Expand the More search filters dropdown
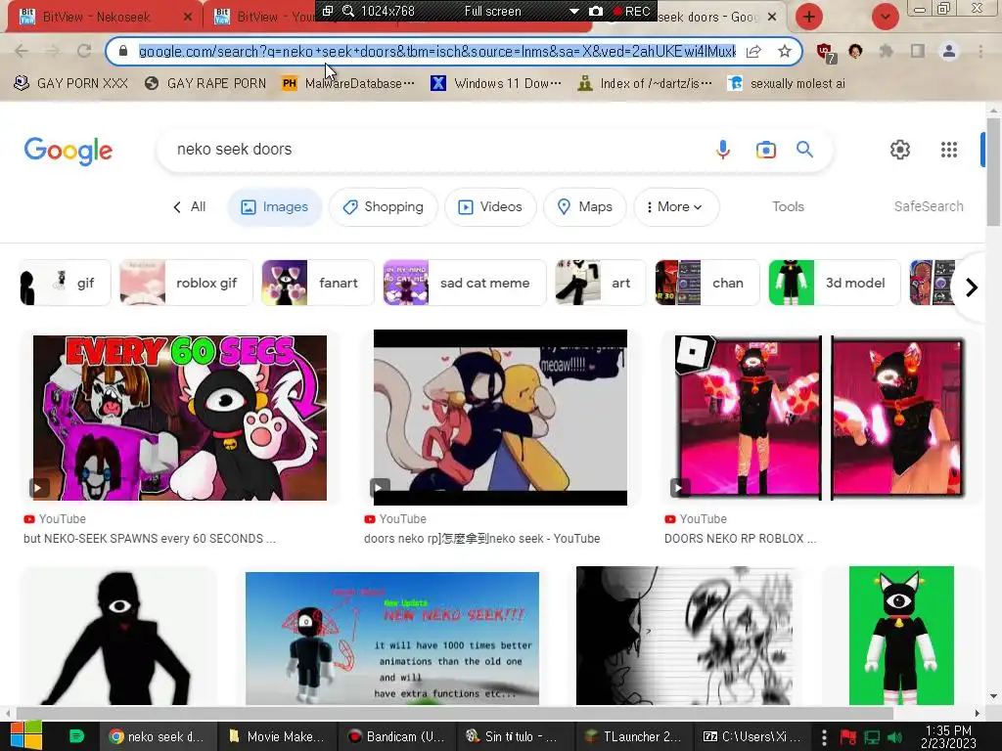The width and height of the screenshot is (1002, 751). click(x=676, y=207)
